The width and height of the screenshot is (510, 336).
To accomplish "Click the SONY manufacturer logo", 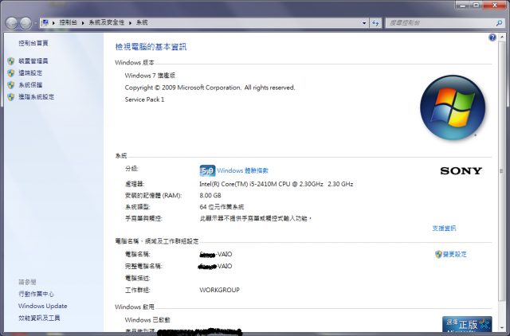I will (x=461, y=170).
